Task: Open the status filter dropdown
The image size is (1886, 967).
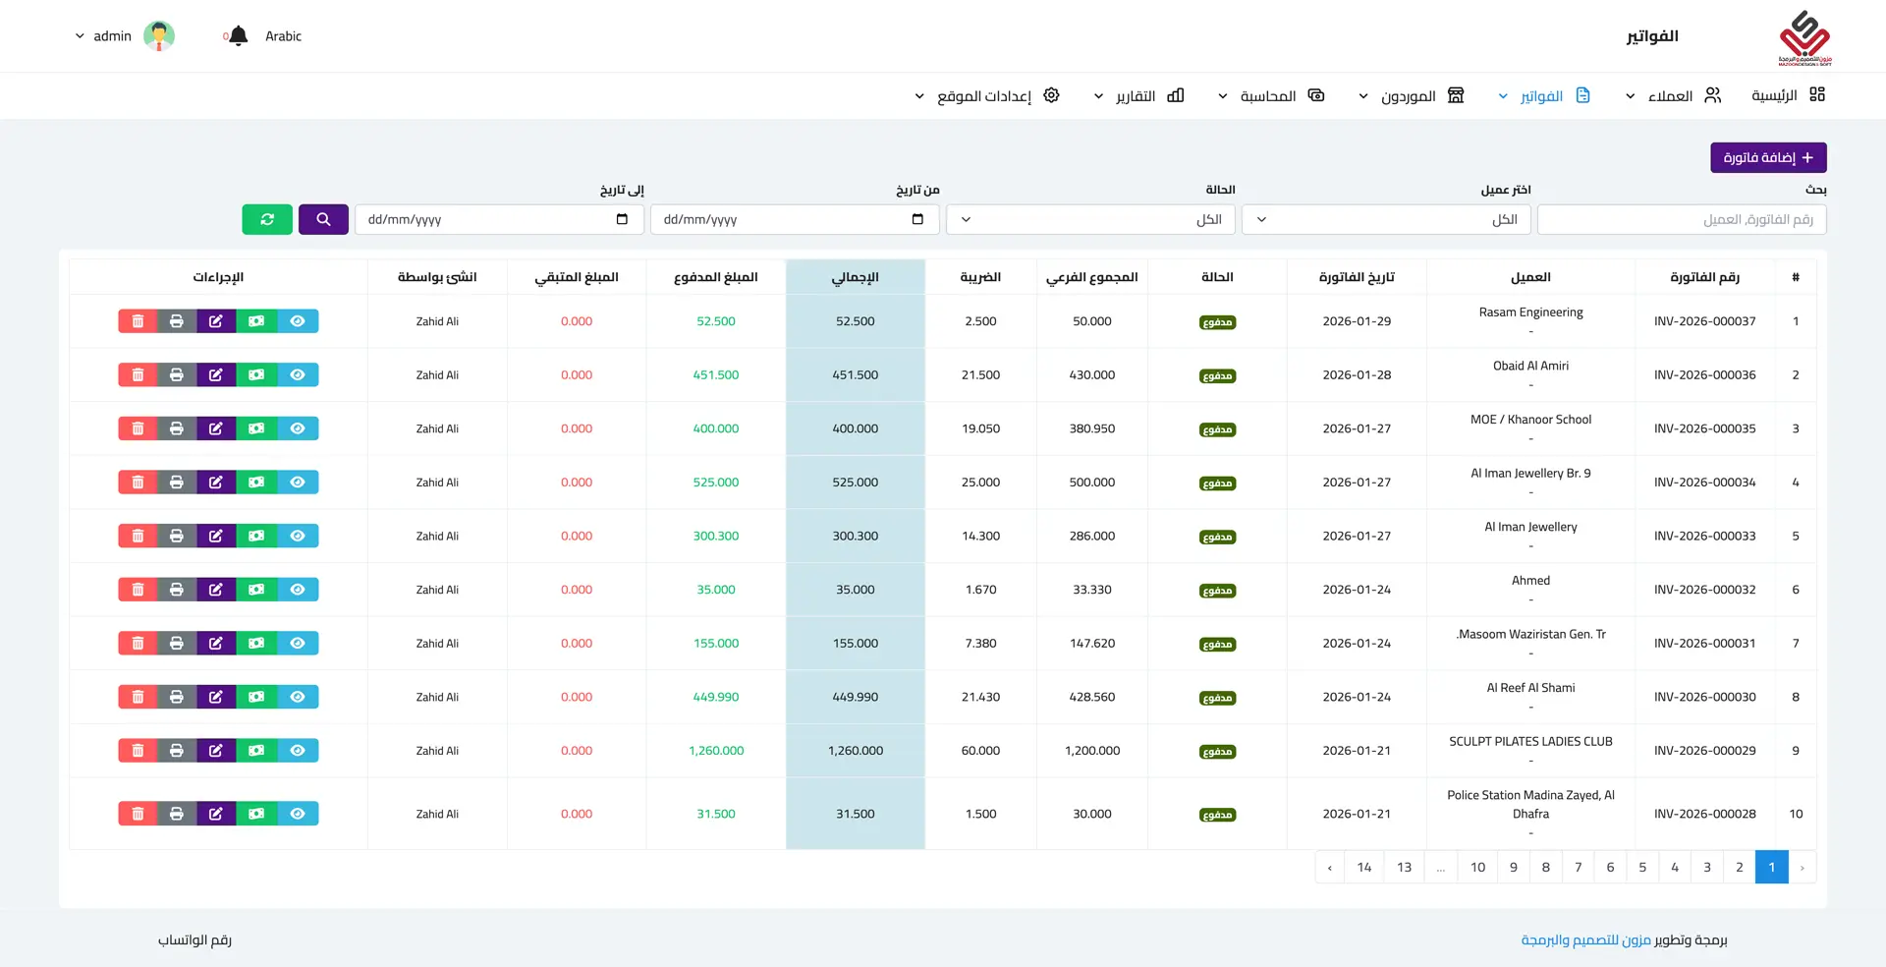Action: click(1090, 219)
